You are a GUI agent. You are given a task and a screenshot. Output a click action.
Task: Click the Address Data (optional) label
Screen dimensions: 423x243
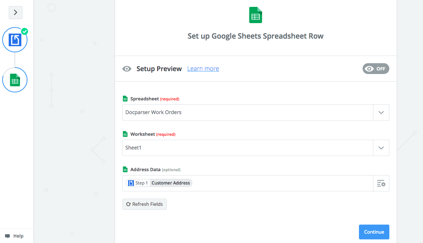click(155, 170)
